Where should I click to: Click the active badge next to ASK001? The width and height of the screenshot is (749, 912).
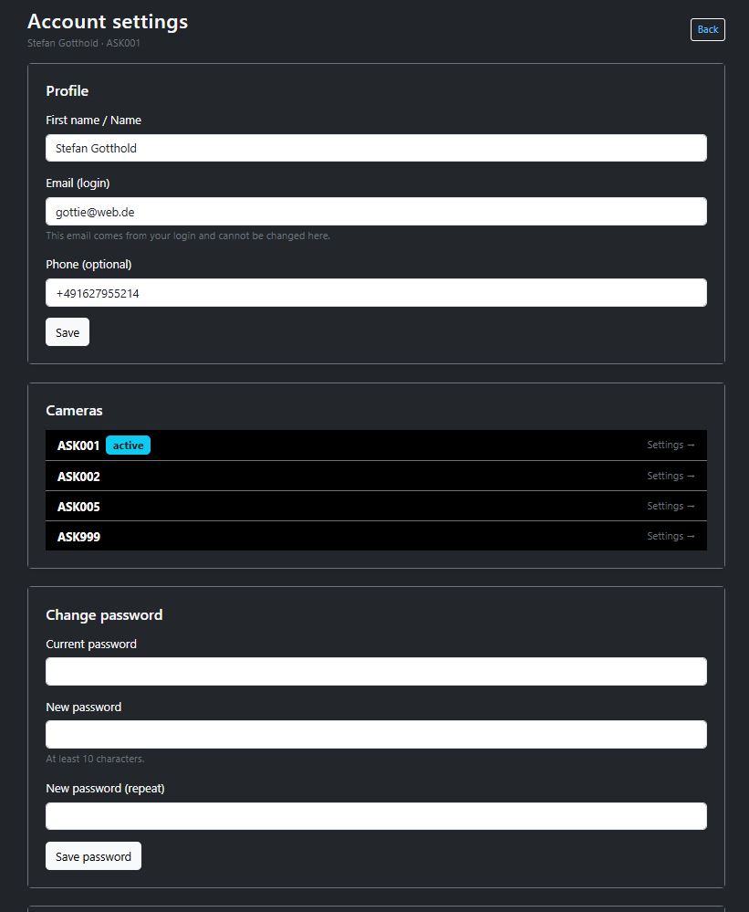(x=128, y=445)
